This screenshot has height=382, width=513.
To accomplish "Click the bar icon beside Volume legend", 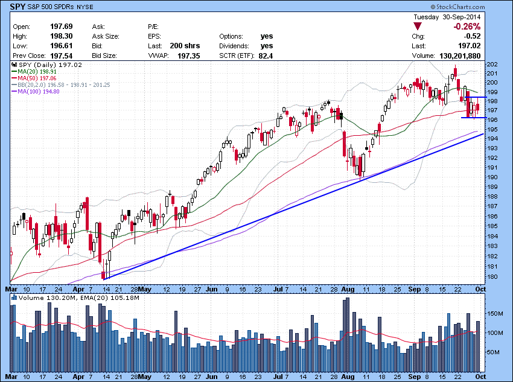I will pyautogui.click(x=14, y=298).
